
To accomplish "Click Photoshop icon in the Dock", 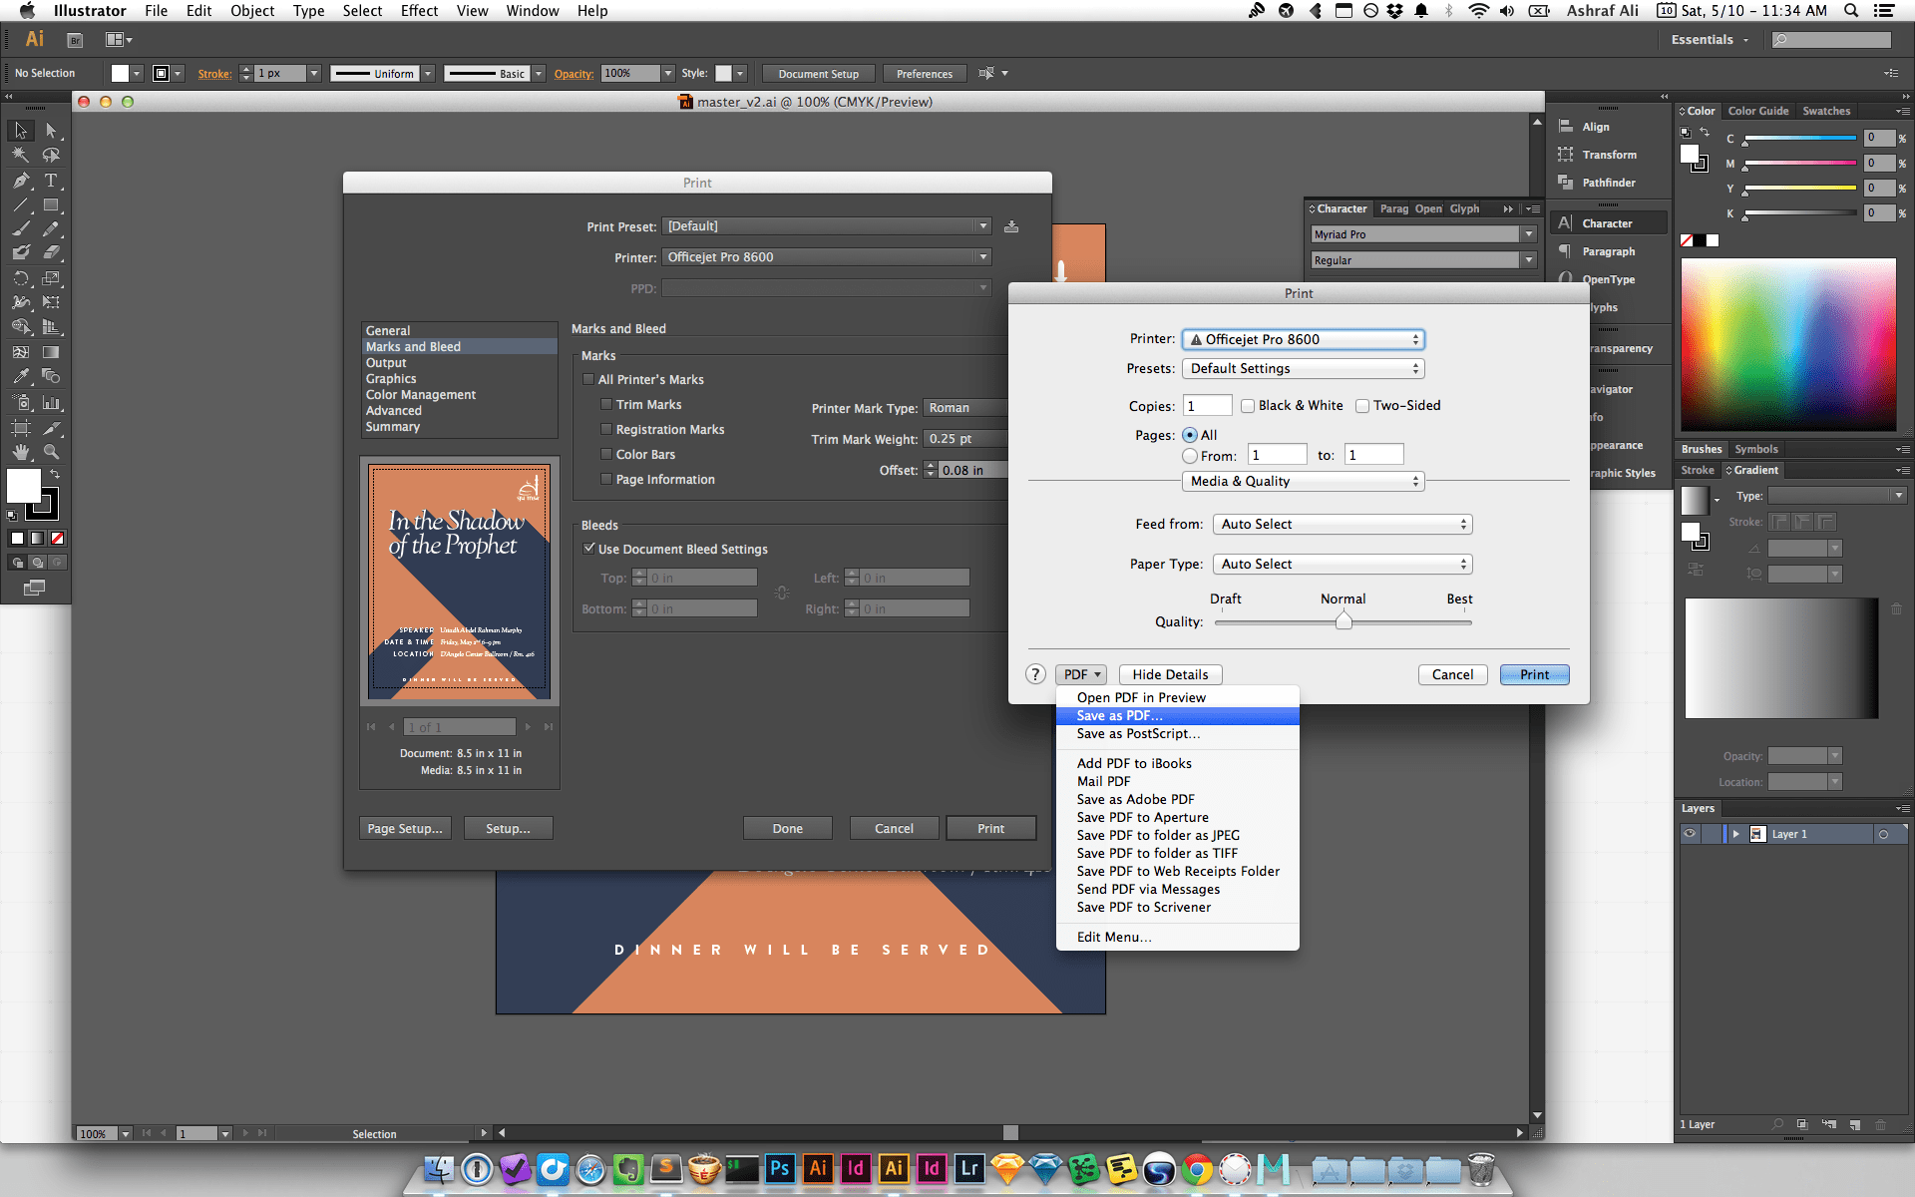I will (x=779, y=1168).
